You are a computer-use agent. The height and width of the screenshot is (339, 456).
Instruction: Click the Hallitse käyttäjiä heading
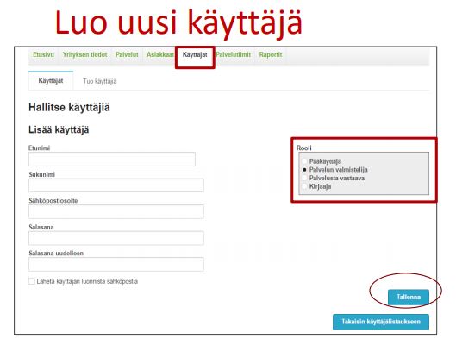tap(69, 107)
